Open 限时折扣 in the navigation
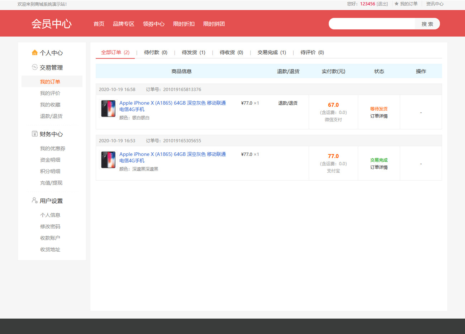Screen dimensions: 465x334 184,24
